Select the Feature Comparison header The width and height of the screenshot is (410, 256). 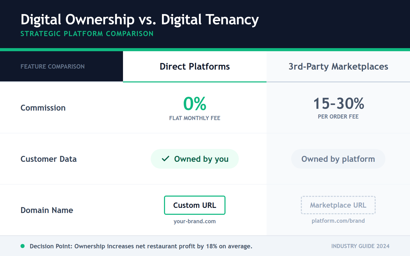(53, 66)
